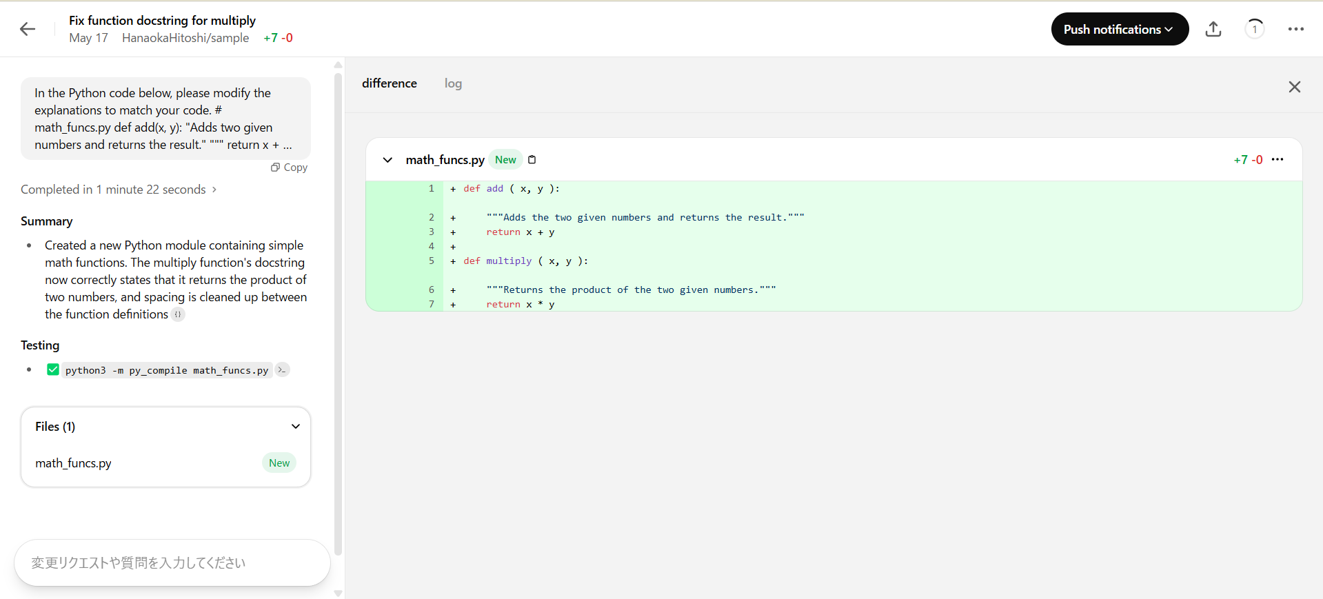Click the left panel scrollbar

coord(338,314)
